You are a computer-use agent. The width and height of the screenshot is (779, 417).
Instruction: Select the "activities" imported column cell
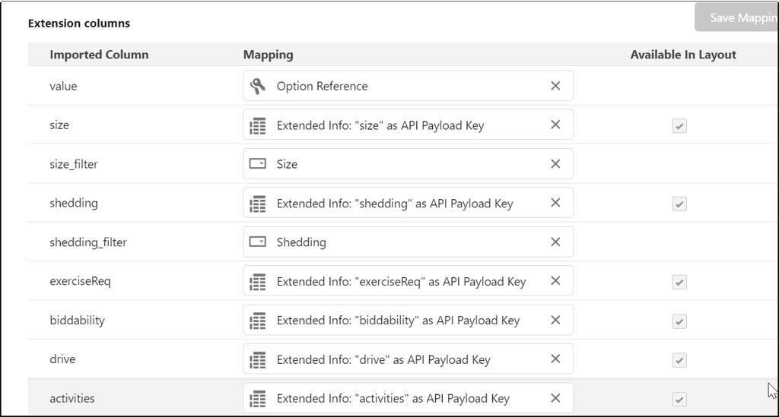tap(72, 398)
